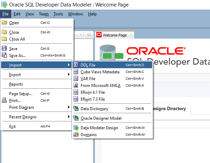Click the Domains icon

tap(76, 134)
